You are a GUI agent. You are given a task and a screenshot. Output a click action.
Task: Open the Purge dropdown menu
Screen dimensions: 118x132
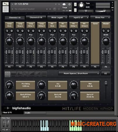[67, 8]
